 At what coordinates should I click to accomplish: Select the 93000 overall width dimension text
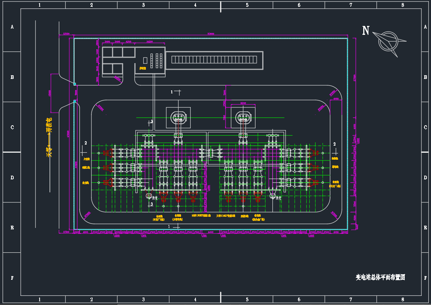coord(211,34)
